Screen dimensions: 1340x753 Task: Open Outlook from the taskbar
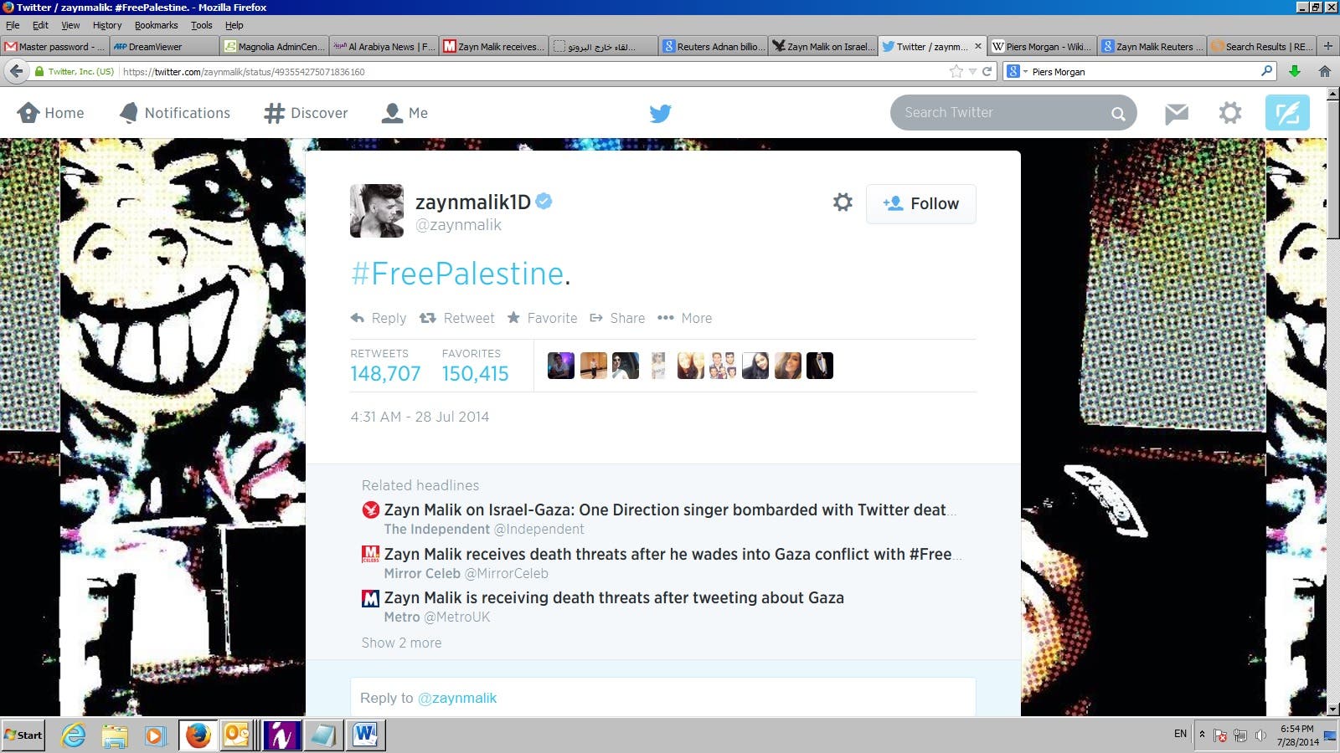237,735
